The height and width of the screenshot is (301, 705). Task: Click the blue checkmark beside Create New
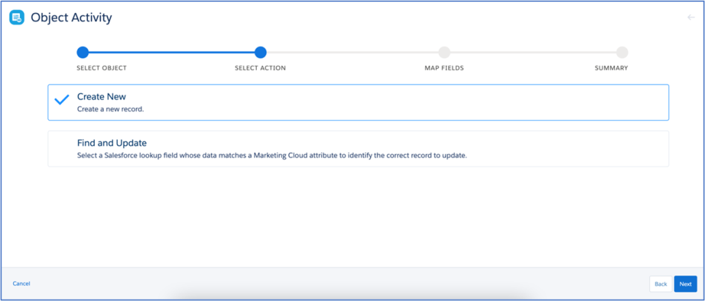tap(62, 100)
